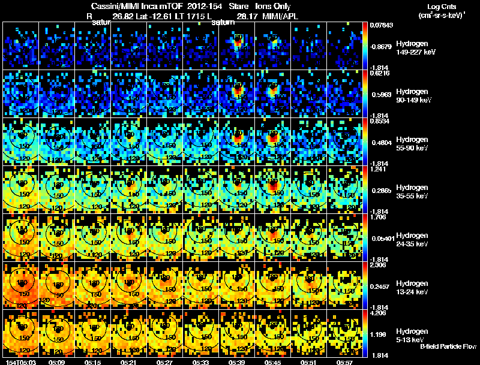Screen dimensions: 480x365
Task: Click the 13-24 keV panel at 05:03
Action: (x=21, y=286)
